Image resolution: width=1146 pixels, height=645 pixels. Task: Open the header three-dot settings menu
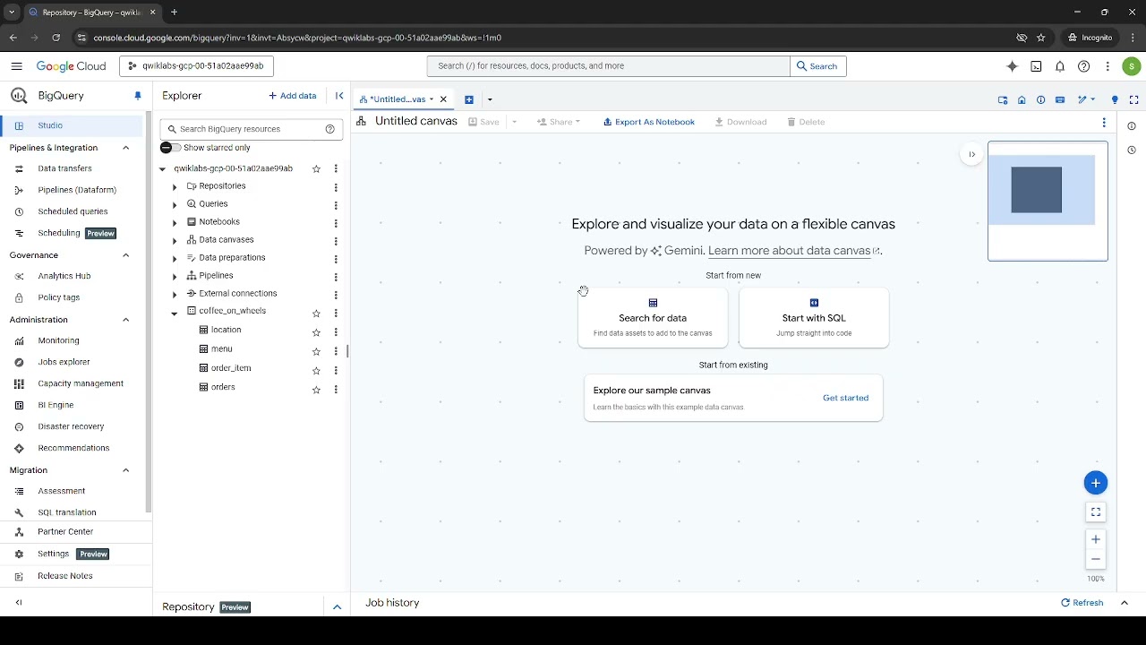1108,66
